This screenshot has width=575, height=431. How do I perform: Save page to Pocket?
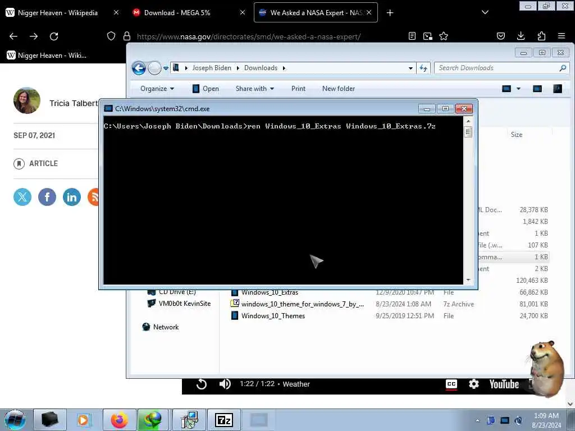pos(501,36)
